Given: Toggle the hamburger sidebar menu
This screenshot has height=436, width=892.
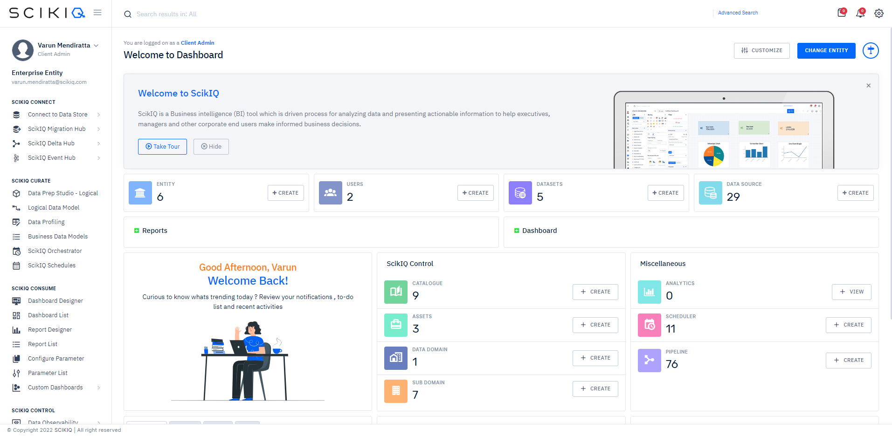Looking at the screenshot, I should (97, 13).
